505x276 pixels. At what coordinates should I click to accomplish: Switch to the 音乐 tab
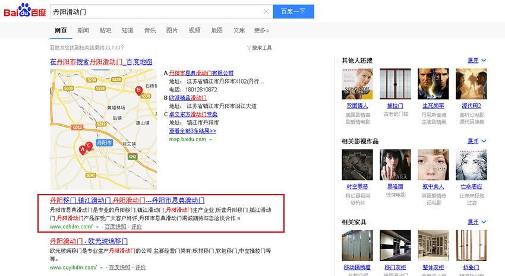point(150,30)
